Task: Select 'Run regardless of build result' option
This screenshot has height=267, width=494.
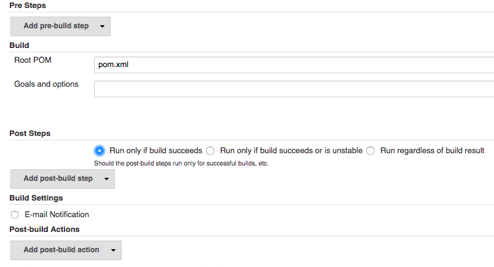Action: pos(370,150)
